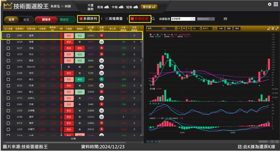
Task: Check watchlist box for stock 2330
Action: (x=8, y=111)
